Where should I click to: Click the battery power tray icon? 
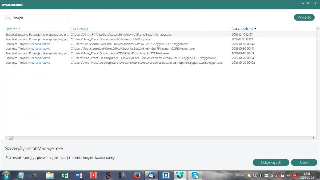[x=283, y=175]
